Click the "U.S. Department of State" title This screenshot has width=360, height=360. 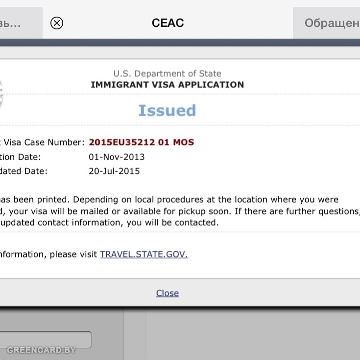click(167, 73)
